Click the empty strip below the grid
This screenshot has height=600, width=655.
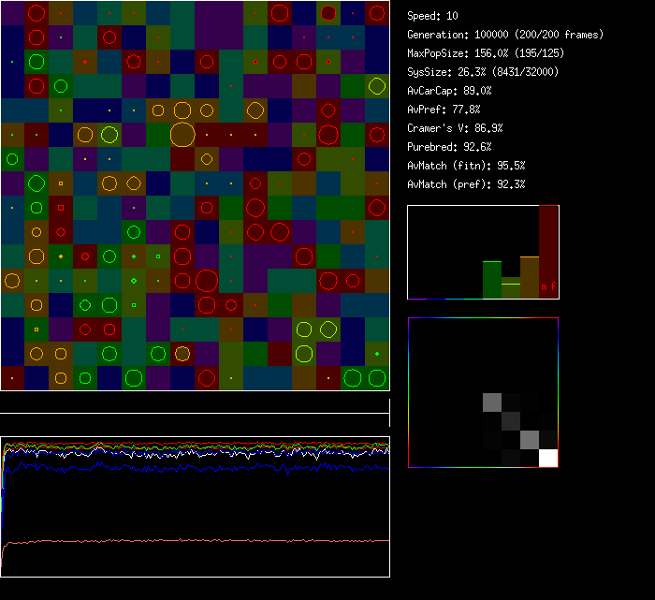pos(195,402)
